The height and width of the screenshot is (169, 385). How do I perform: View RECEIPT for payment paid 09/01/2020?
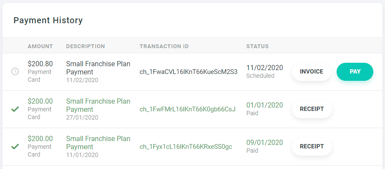point(312,147)
